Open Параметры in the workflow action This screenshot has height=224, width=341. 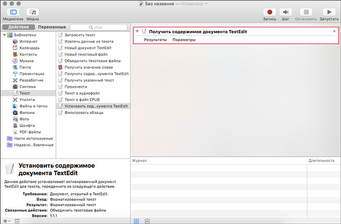pos(184,40)
